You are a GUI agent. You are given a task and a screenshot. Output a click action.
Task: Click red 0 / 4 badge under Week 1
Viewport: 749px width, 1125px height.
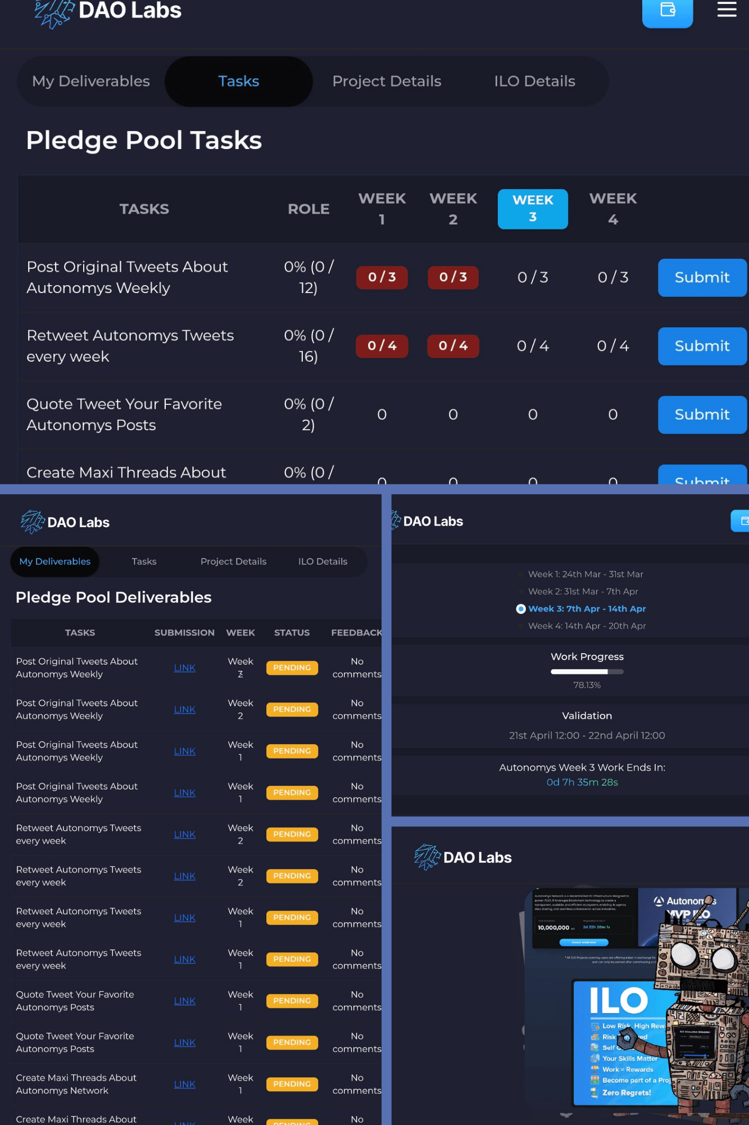[382, 346]
